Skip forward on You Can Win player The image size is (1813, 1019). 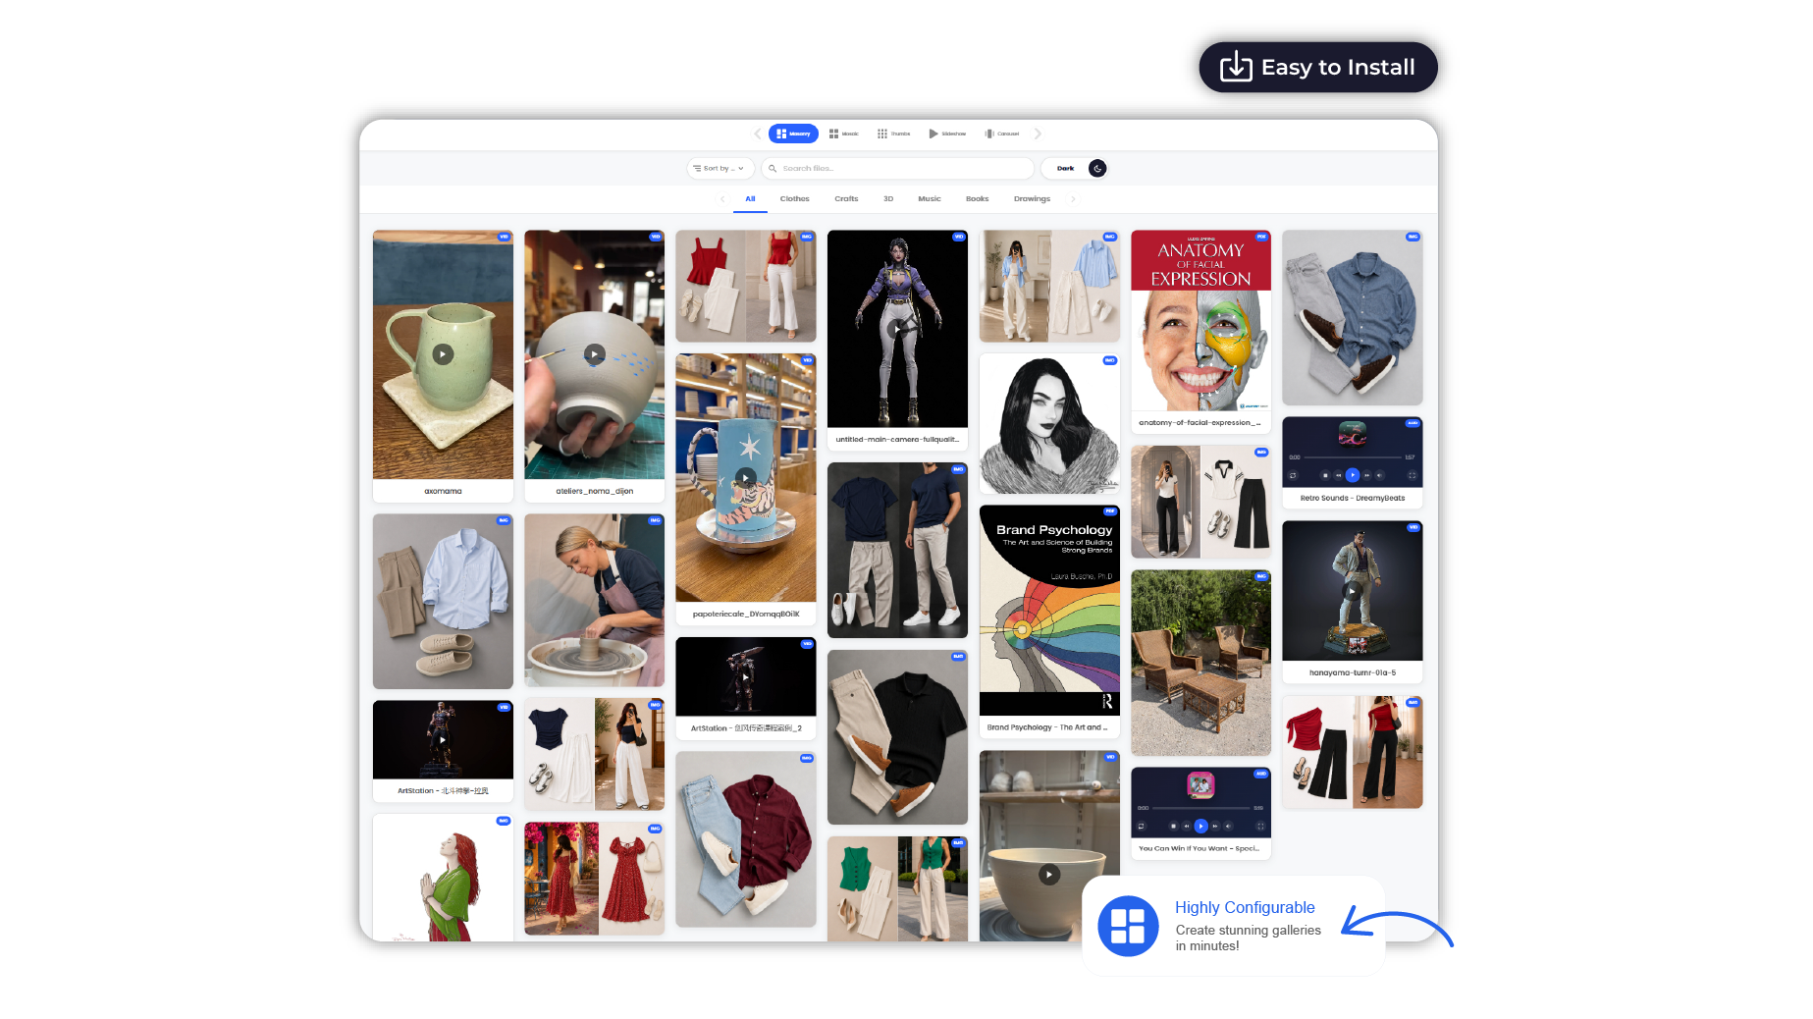pos(1215,827)
